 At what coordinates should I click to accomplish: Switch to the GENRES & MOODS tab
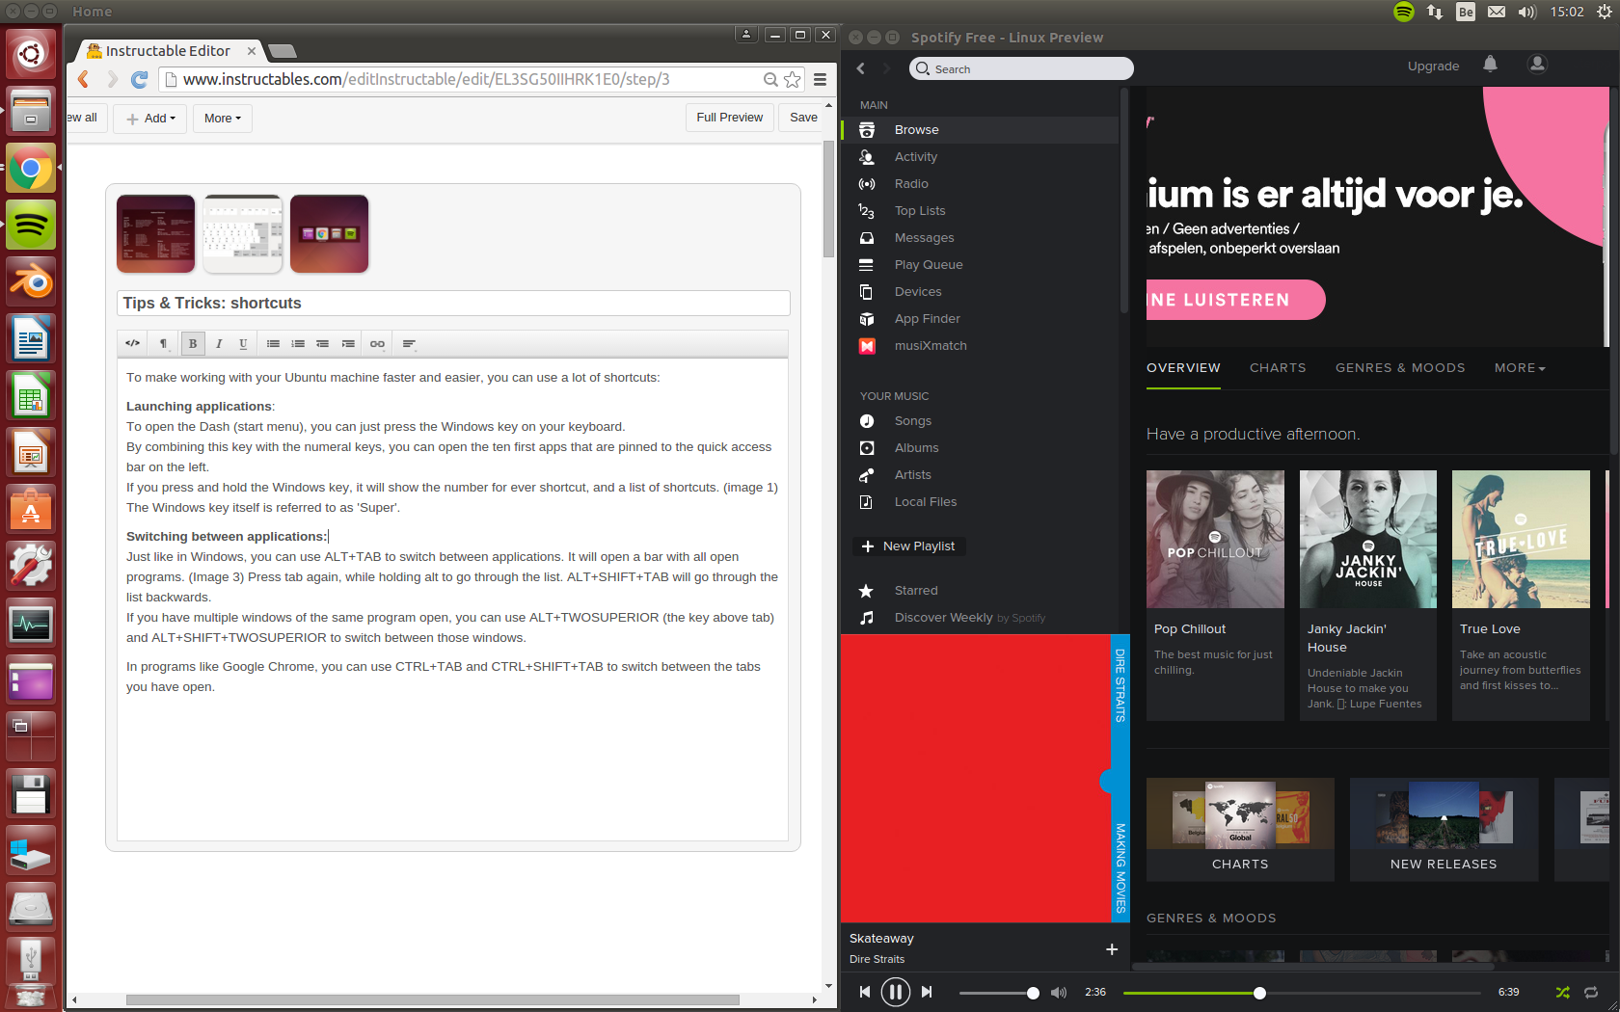pyautogui.click(x=1400, y=368)
